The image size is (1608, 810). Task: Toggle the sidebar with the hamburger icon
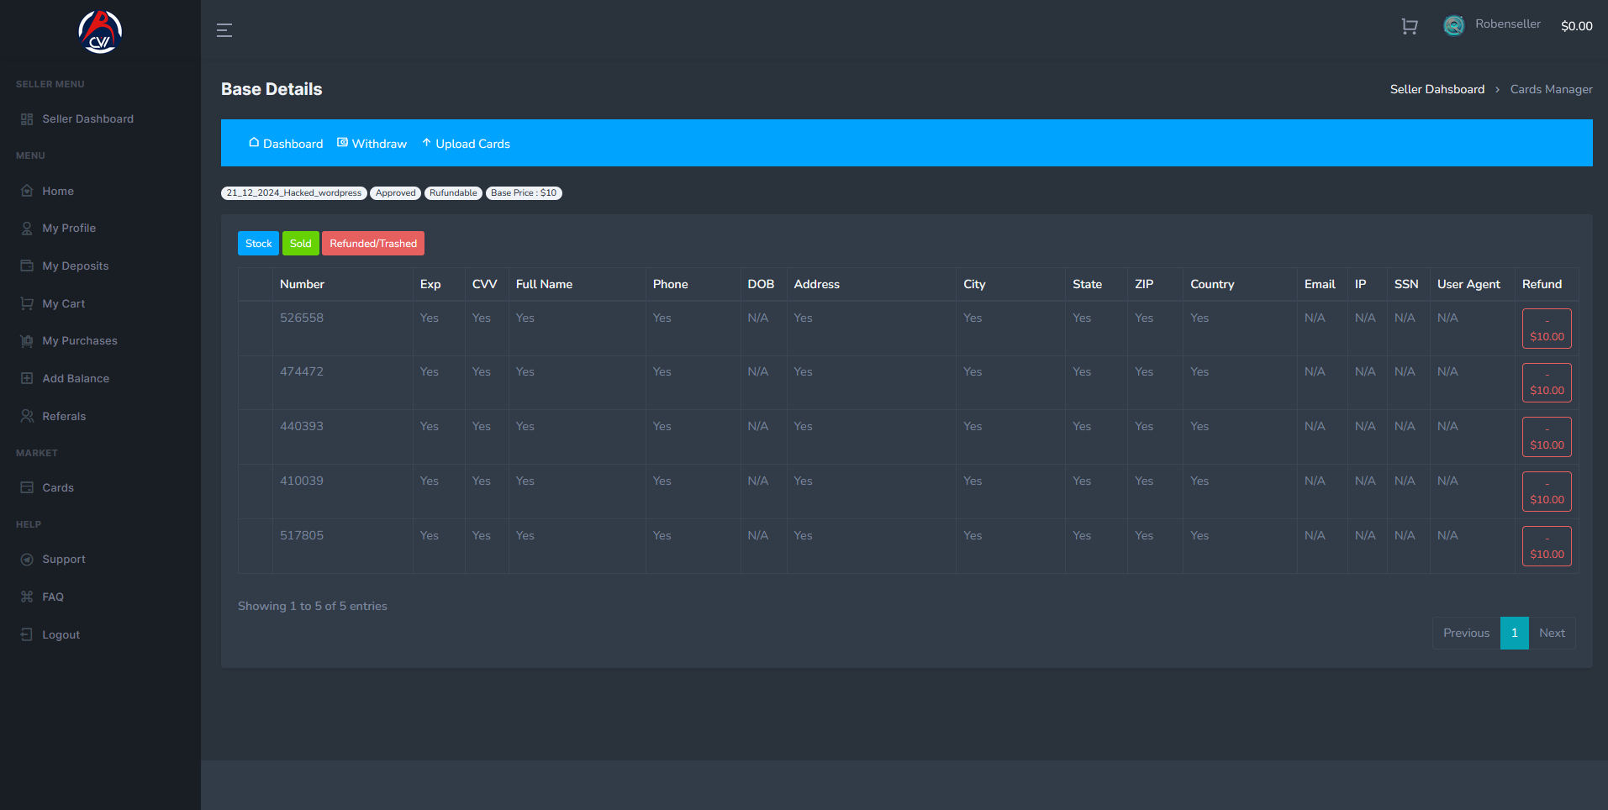[224, 30]
